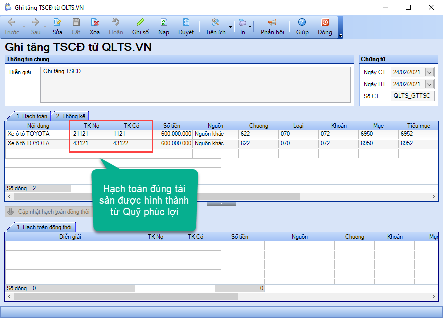Click right arrow of Hạch toán grid scrollbar

434,196
